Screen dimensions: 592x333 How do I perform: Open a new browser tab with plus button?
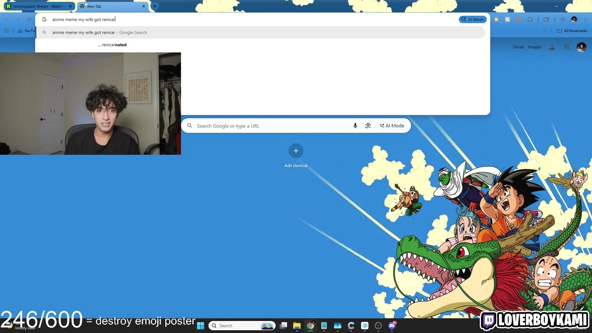coord(154,6)
